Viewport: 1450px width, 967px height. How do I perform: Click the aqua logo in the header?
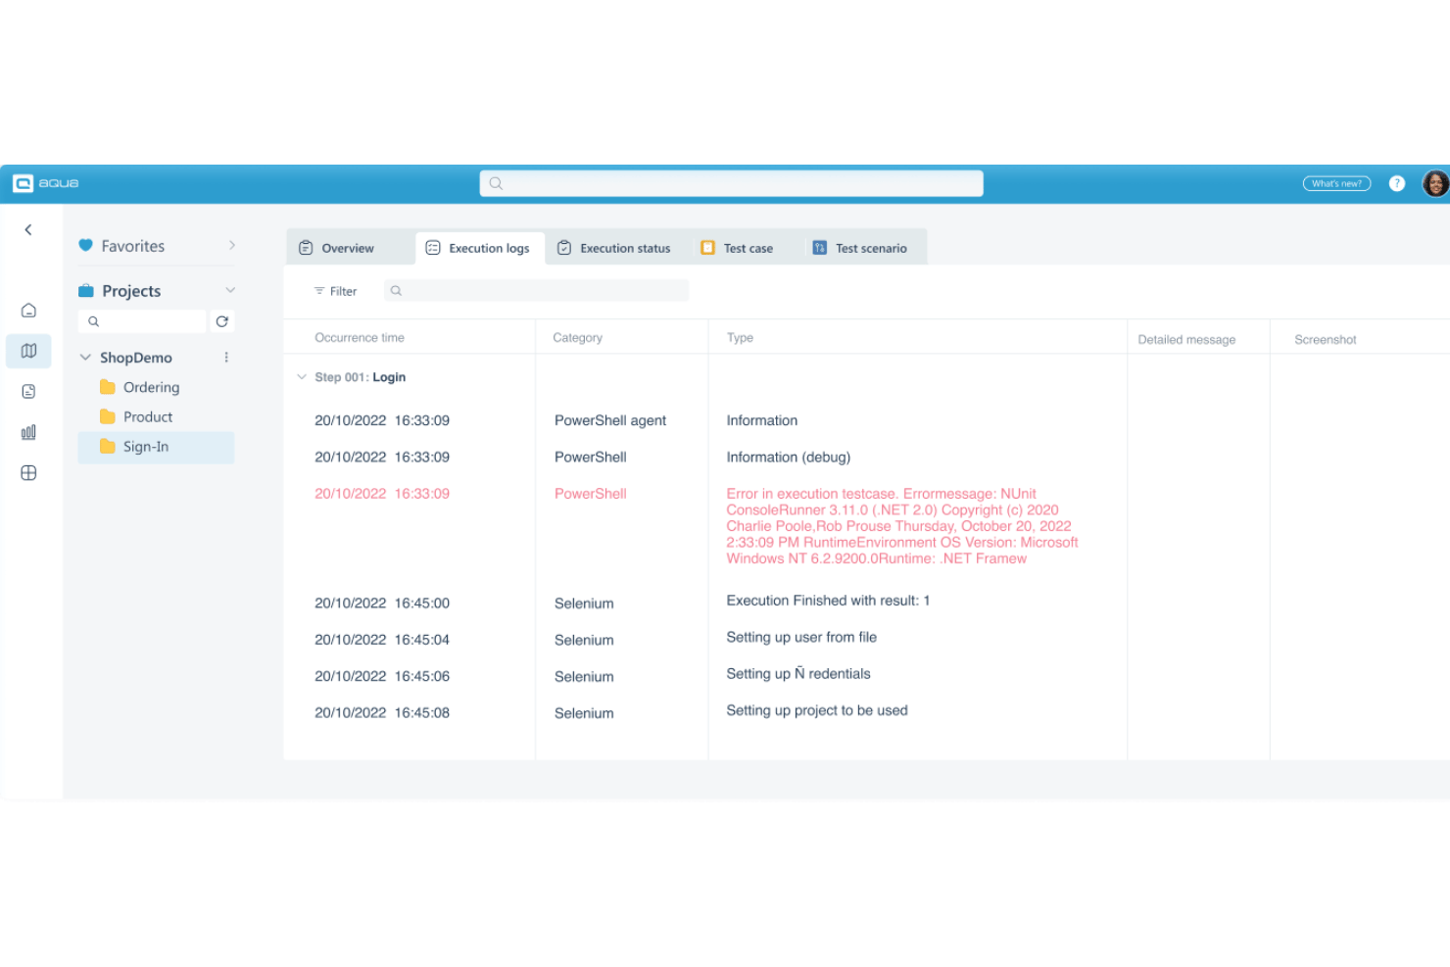pyautogui.click(x=45, y=183)
